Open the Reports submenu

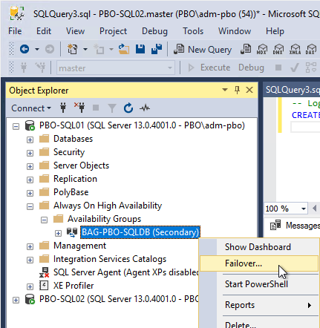[268, 305]
